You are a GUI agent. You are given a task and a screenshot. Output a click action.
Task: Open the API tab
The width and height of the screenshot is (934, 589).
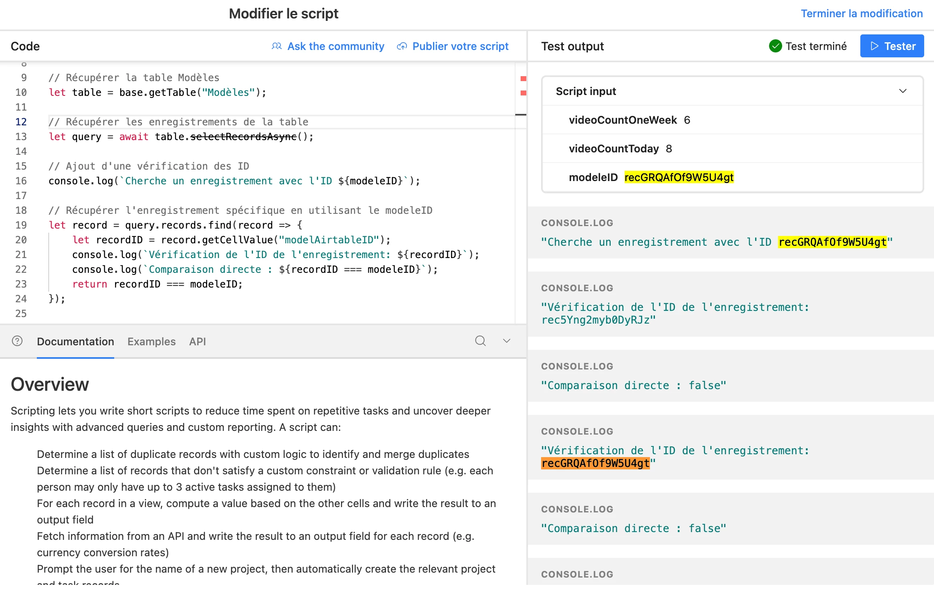[197, 341]
